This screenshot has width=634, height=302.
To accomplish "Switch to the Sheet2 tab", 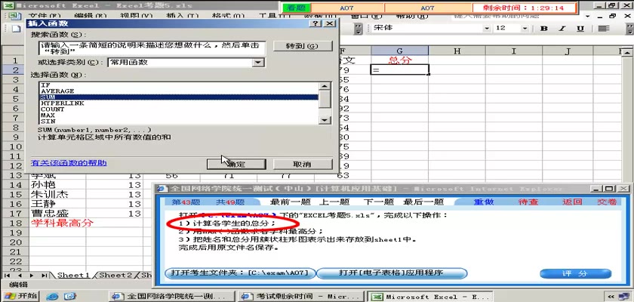I will tap(116, 276).
